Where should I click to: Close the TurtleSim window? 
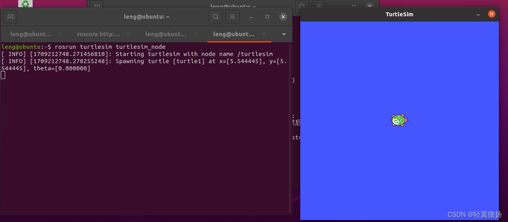coord(492,14)
